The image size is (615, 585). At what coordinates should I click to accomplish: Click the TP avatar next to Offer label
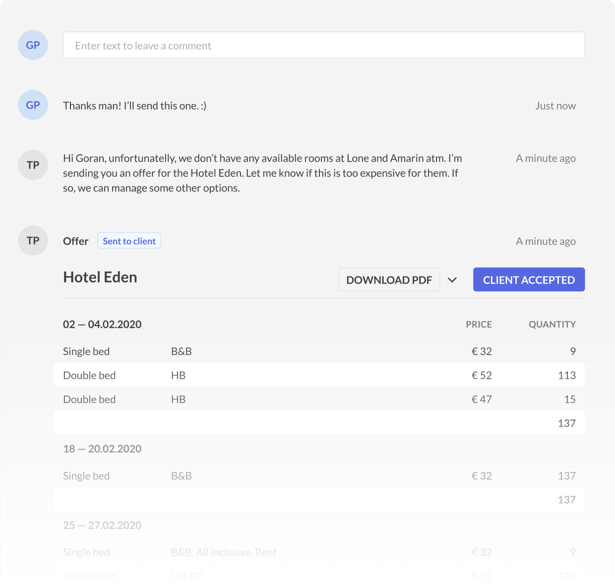tap(33, 240)
